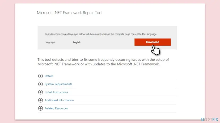Open the Install Instructions link

[x=56, y=92]
